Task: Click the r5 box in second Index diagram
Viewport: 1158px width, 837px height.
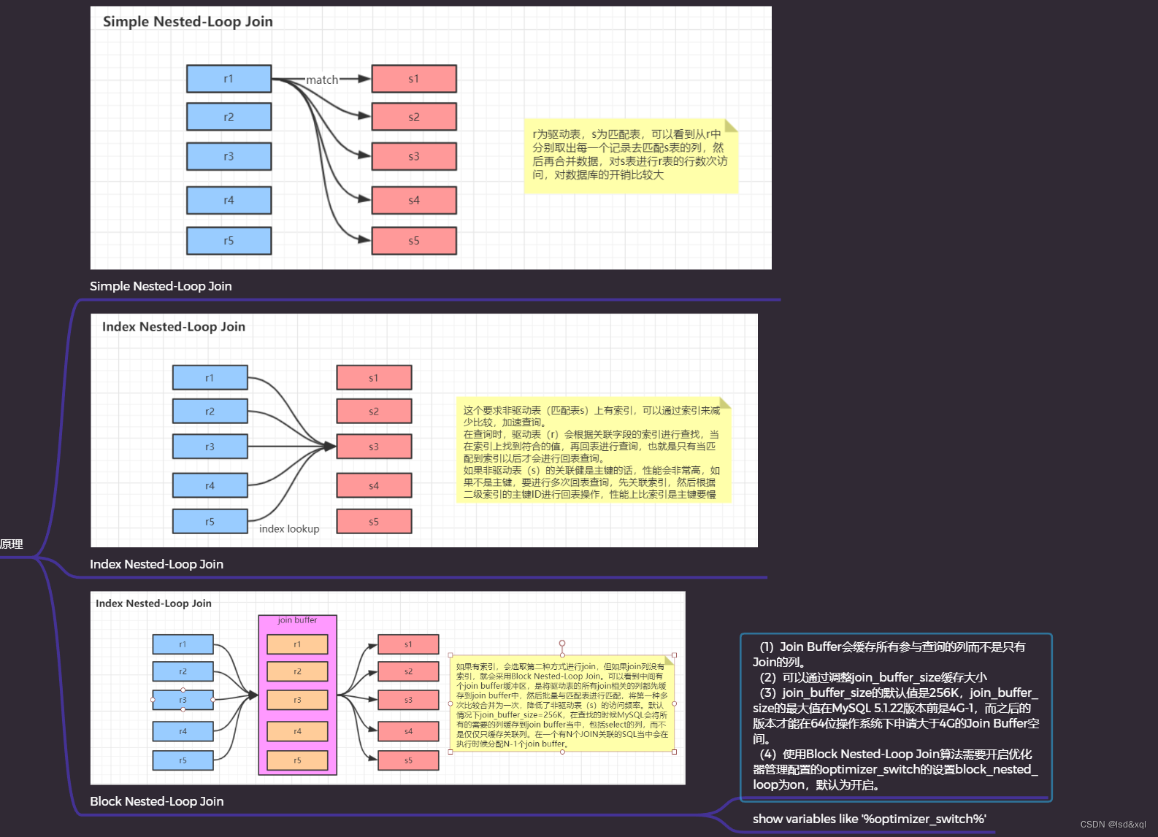Action: [210, 522]
